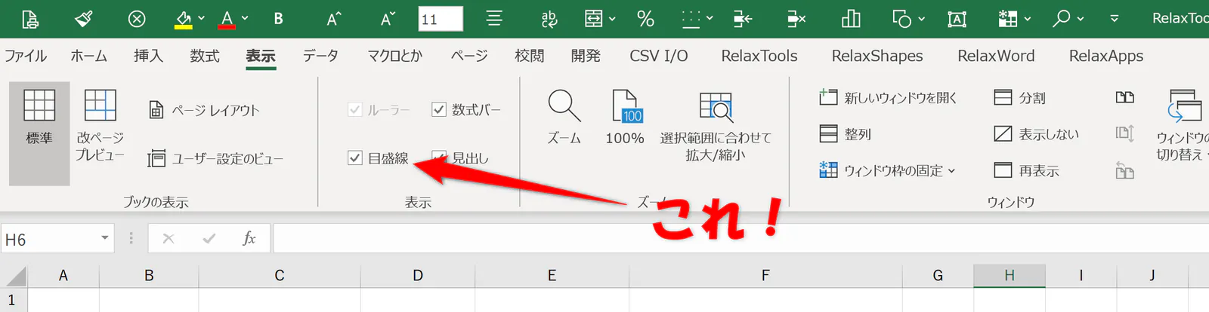
Task: Switch to the ホーム tab
Action: tap(88, 56)
